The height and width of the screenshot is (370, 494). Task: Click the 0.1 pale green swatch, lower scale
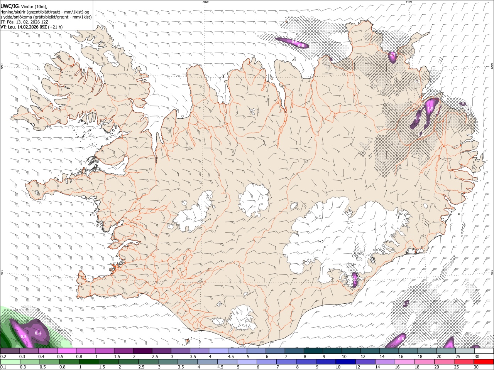(10, 362)
